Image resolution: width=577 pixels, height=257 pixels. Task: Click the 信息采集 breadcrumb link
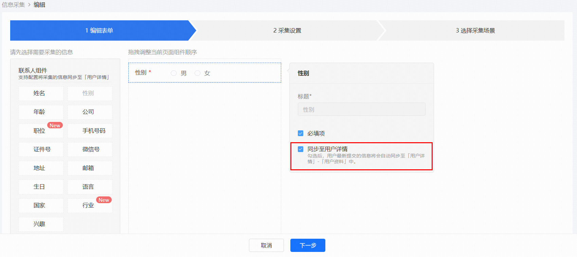pyautogui.click(x=14, y=5)
